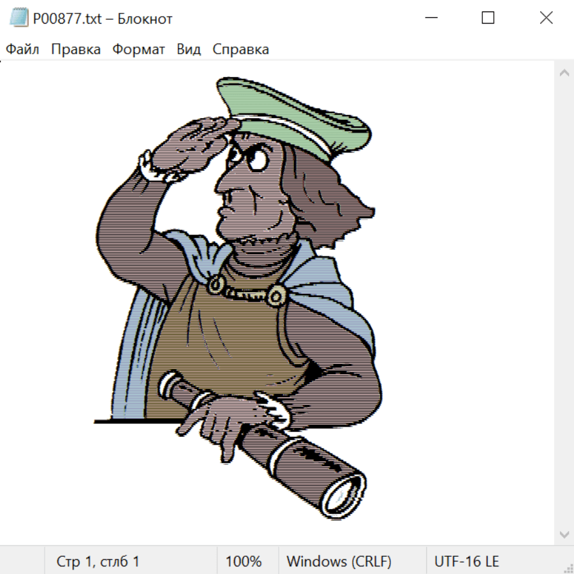574x574 pixels.
Task: Click the UTF-16 LE encoding indicator
Action: coord(466,562)
